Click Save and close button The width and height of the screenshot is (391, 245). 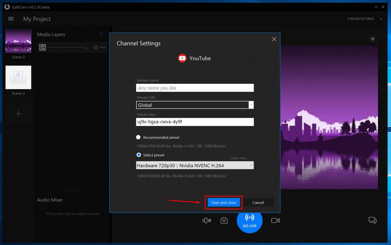pyautogui.click(x=224, y=202)
